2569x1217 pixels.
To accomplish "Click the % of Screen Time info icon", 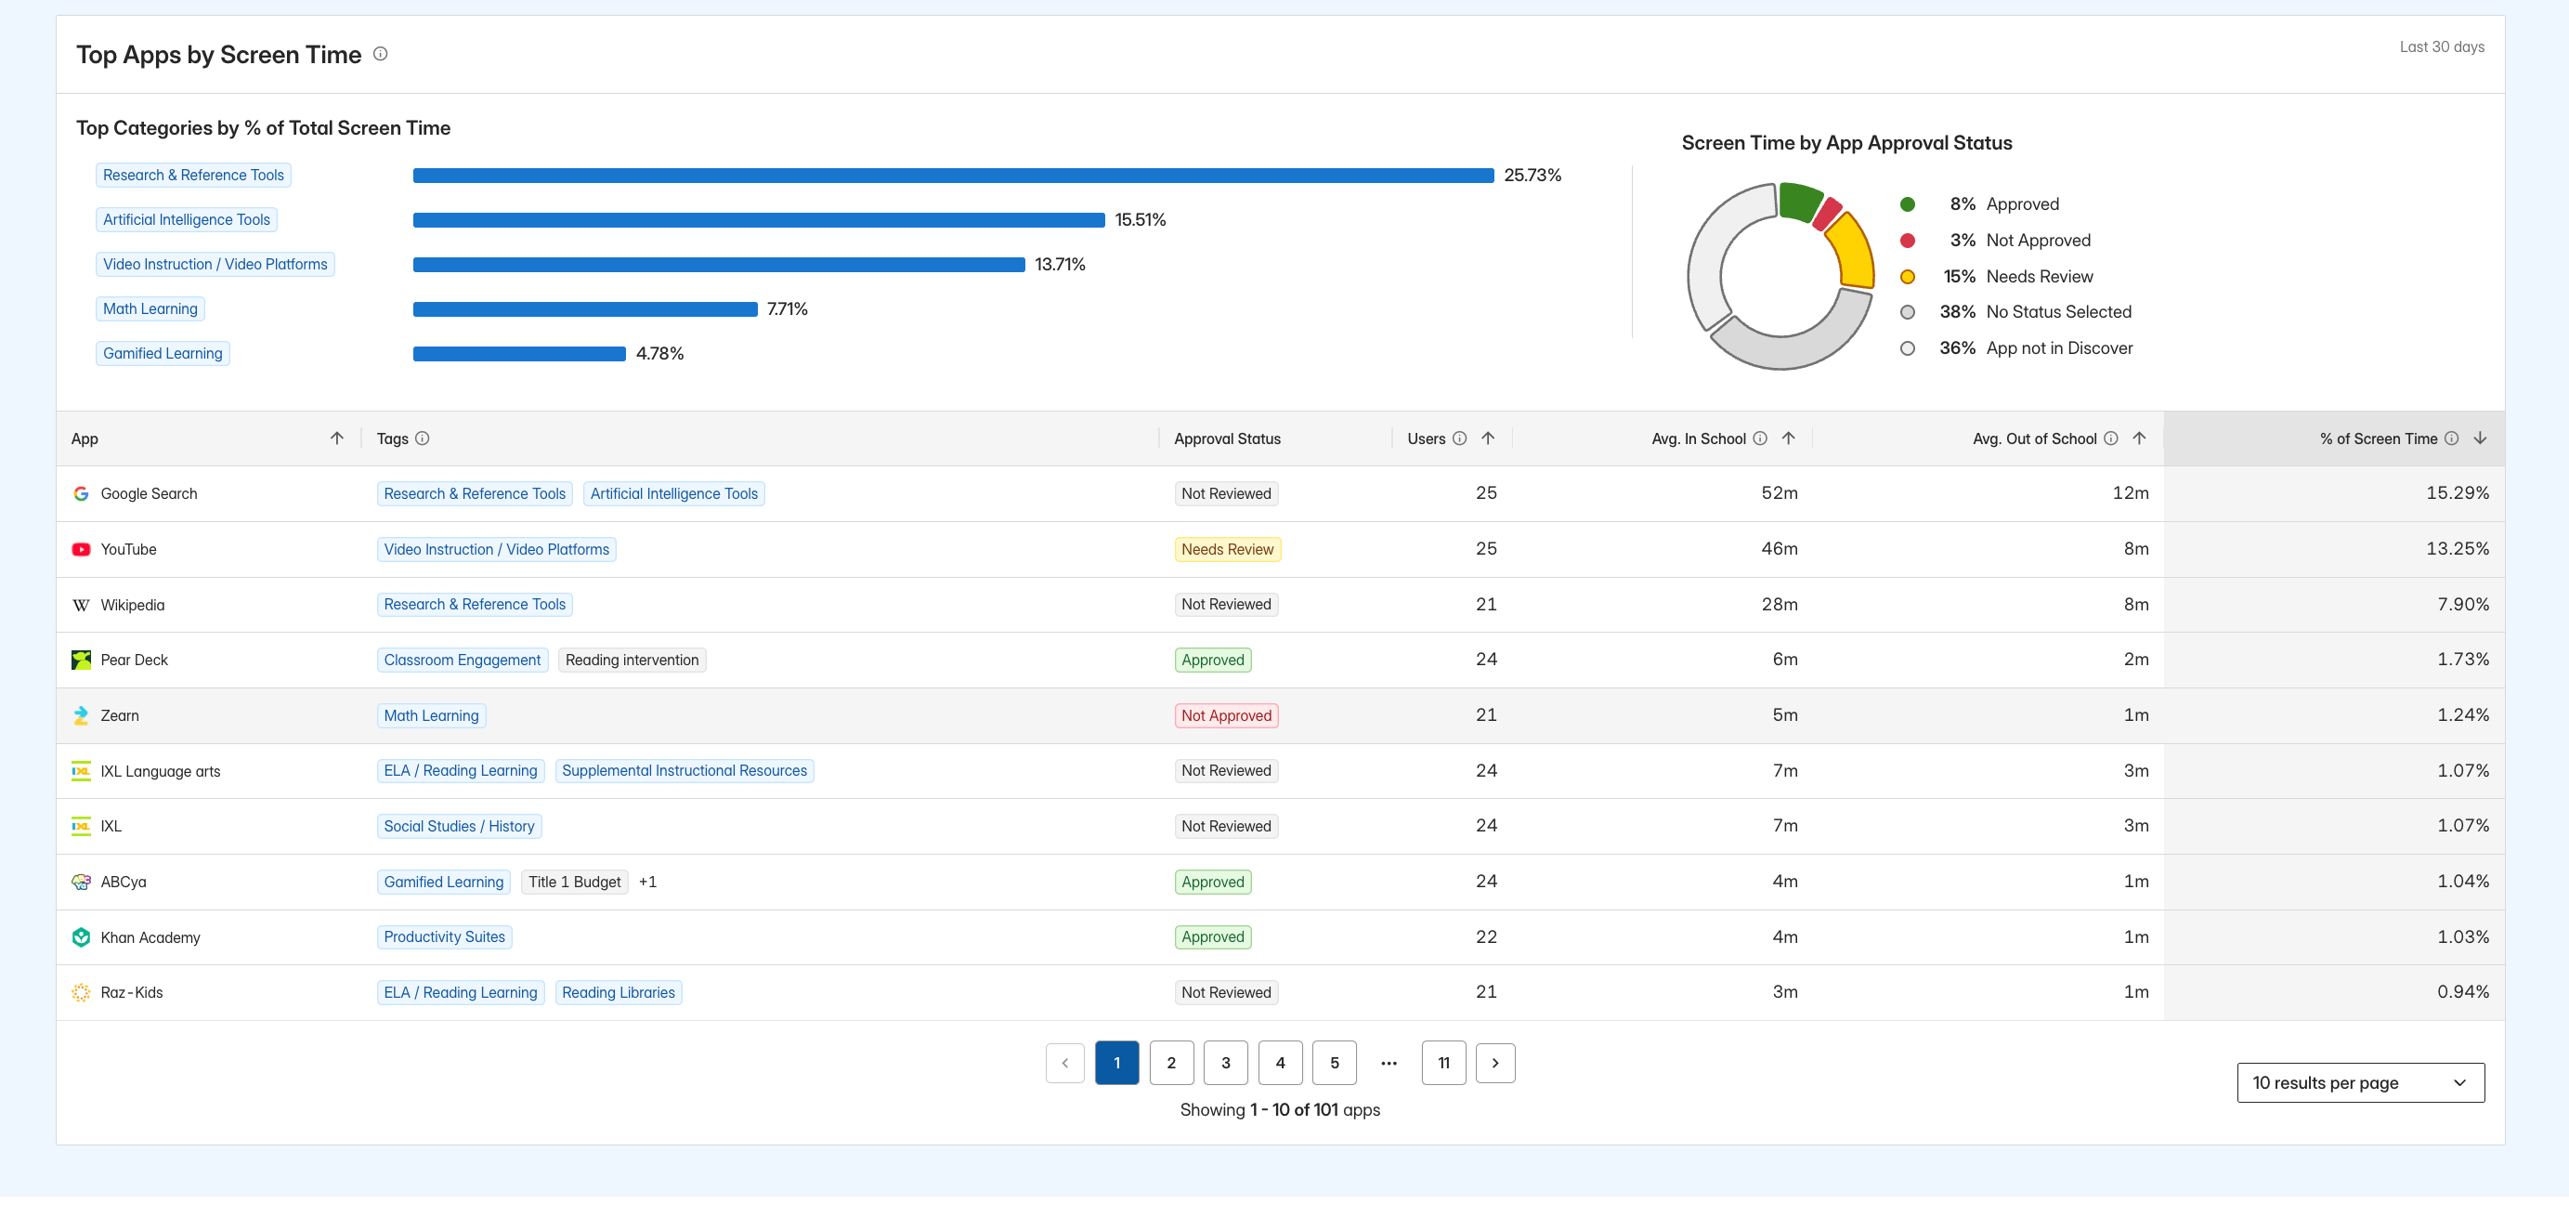I will pos(2451,438).
